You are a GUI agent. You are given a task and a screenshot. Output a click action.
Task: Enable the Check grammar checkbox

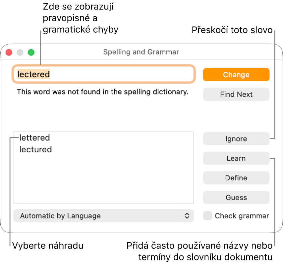tap(207, 216)
